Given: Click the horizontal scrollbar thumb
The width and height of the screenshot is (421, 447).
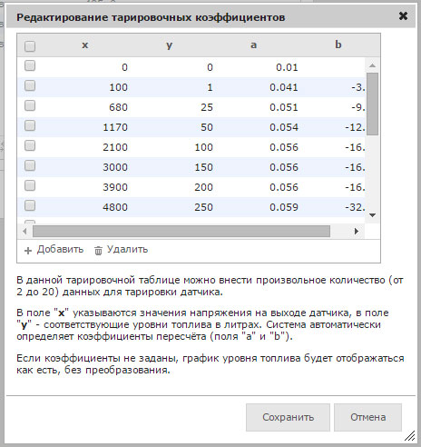Looking at the screenshot, I should pyautogui.click(x=181, y=232).
